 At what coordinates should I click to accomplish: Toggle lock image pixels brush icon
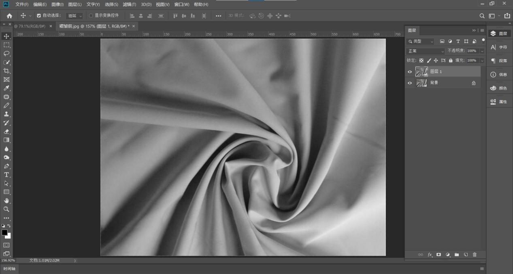[429, 61]
